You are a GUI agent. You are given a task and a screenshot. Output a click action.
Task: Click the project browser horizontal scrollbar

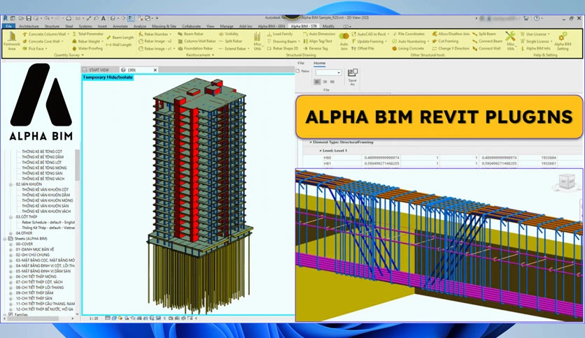34,318
